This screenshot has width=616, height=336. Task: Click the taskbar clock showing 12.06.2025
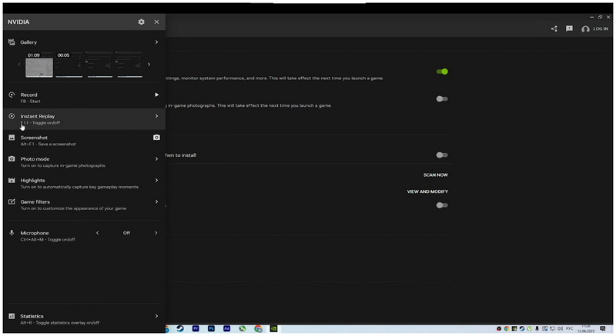(586, 328)
